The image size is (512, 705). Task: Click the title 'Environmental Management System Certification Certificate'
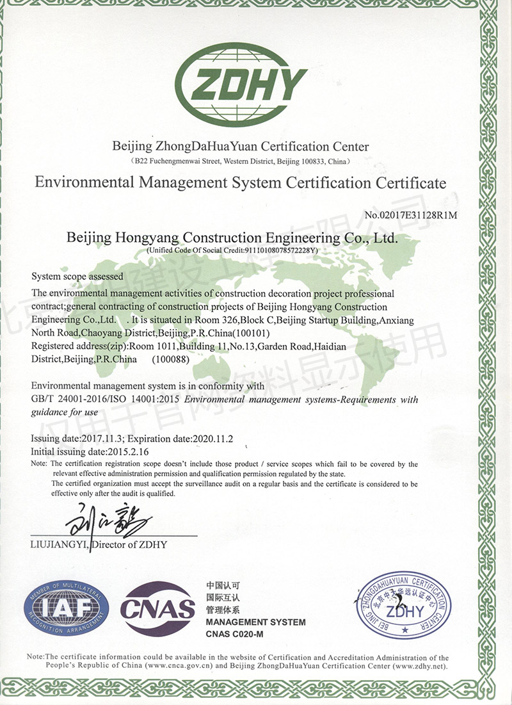click(241, 182)
